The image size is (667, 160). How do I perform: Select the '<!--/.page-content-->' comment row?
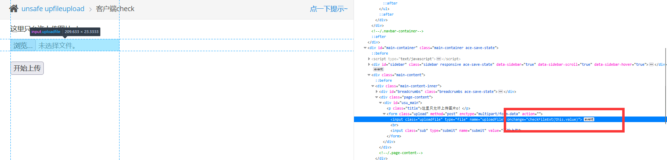(x=401, y=153)
